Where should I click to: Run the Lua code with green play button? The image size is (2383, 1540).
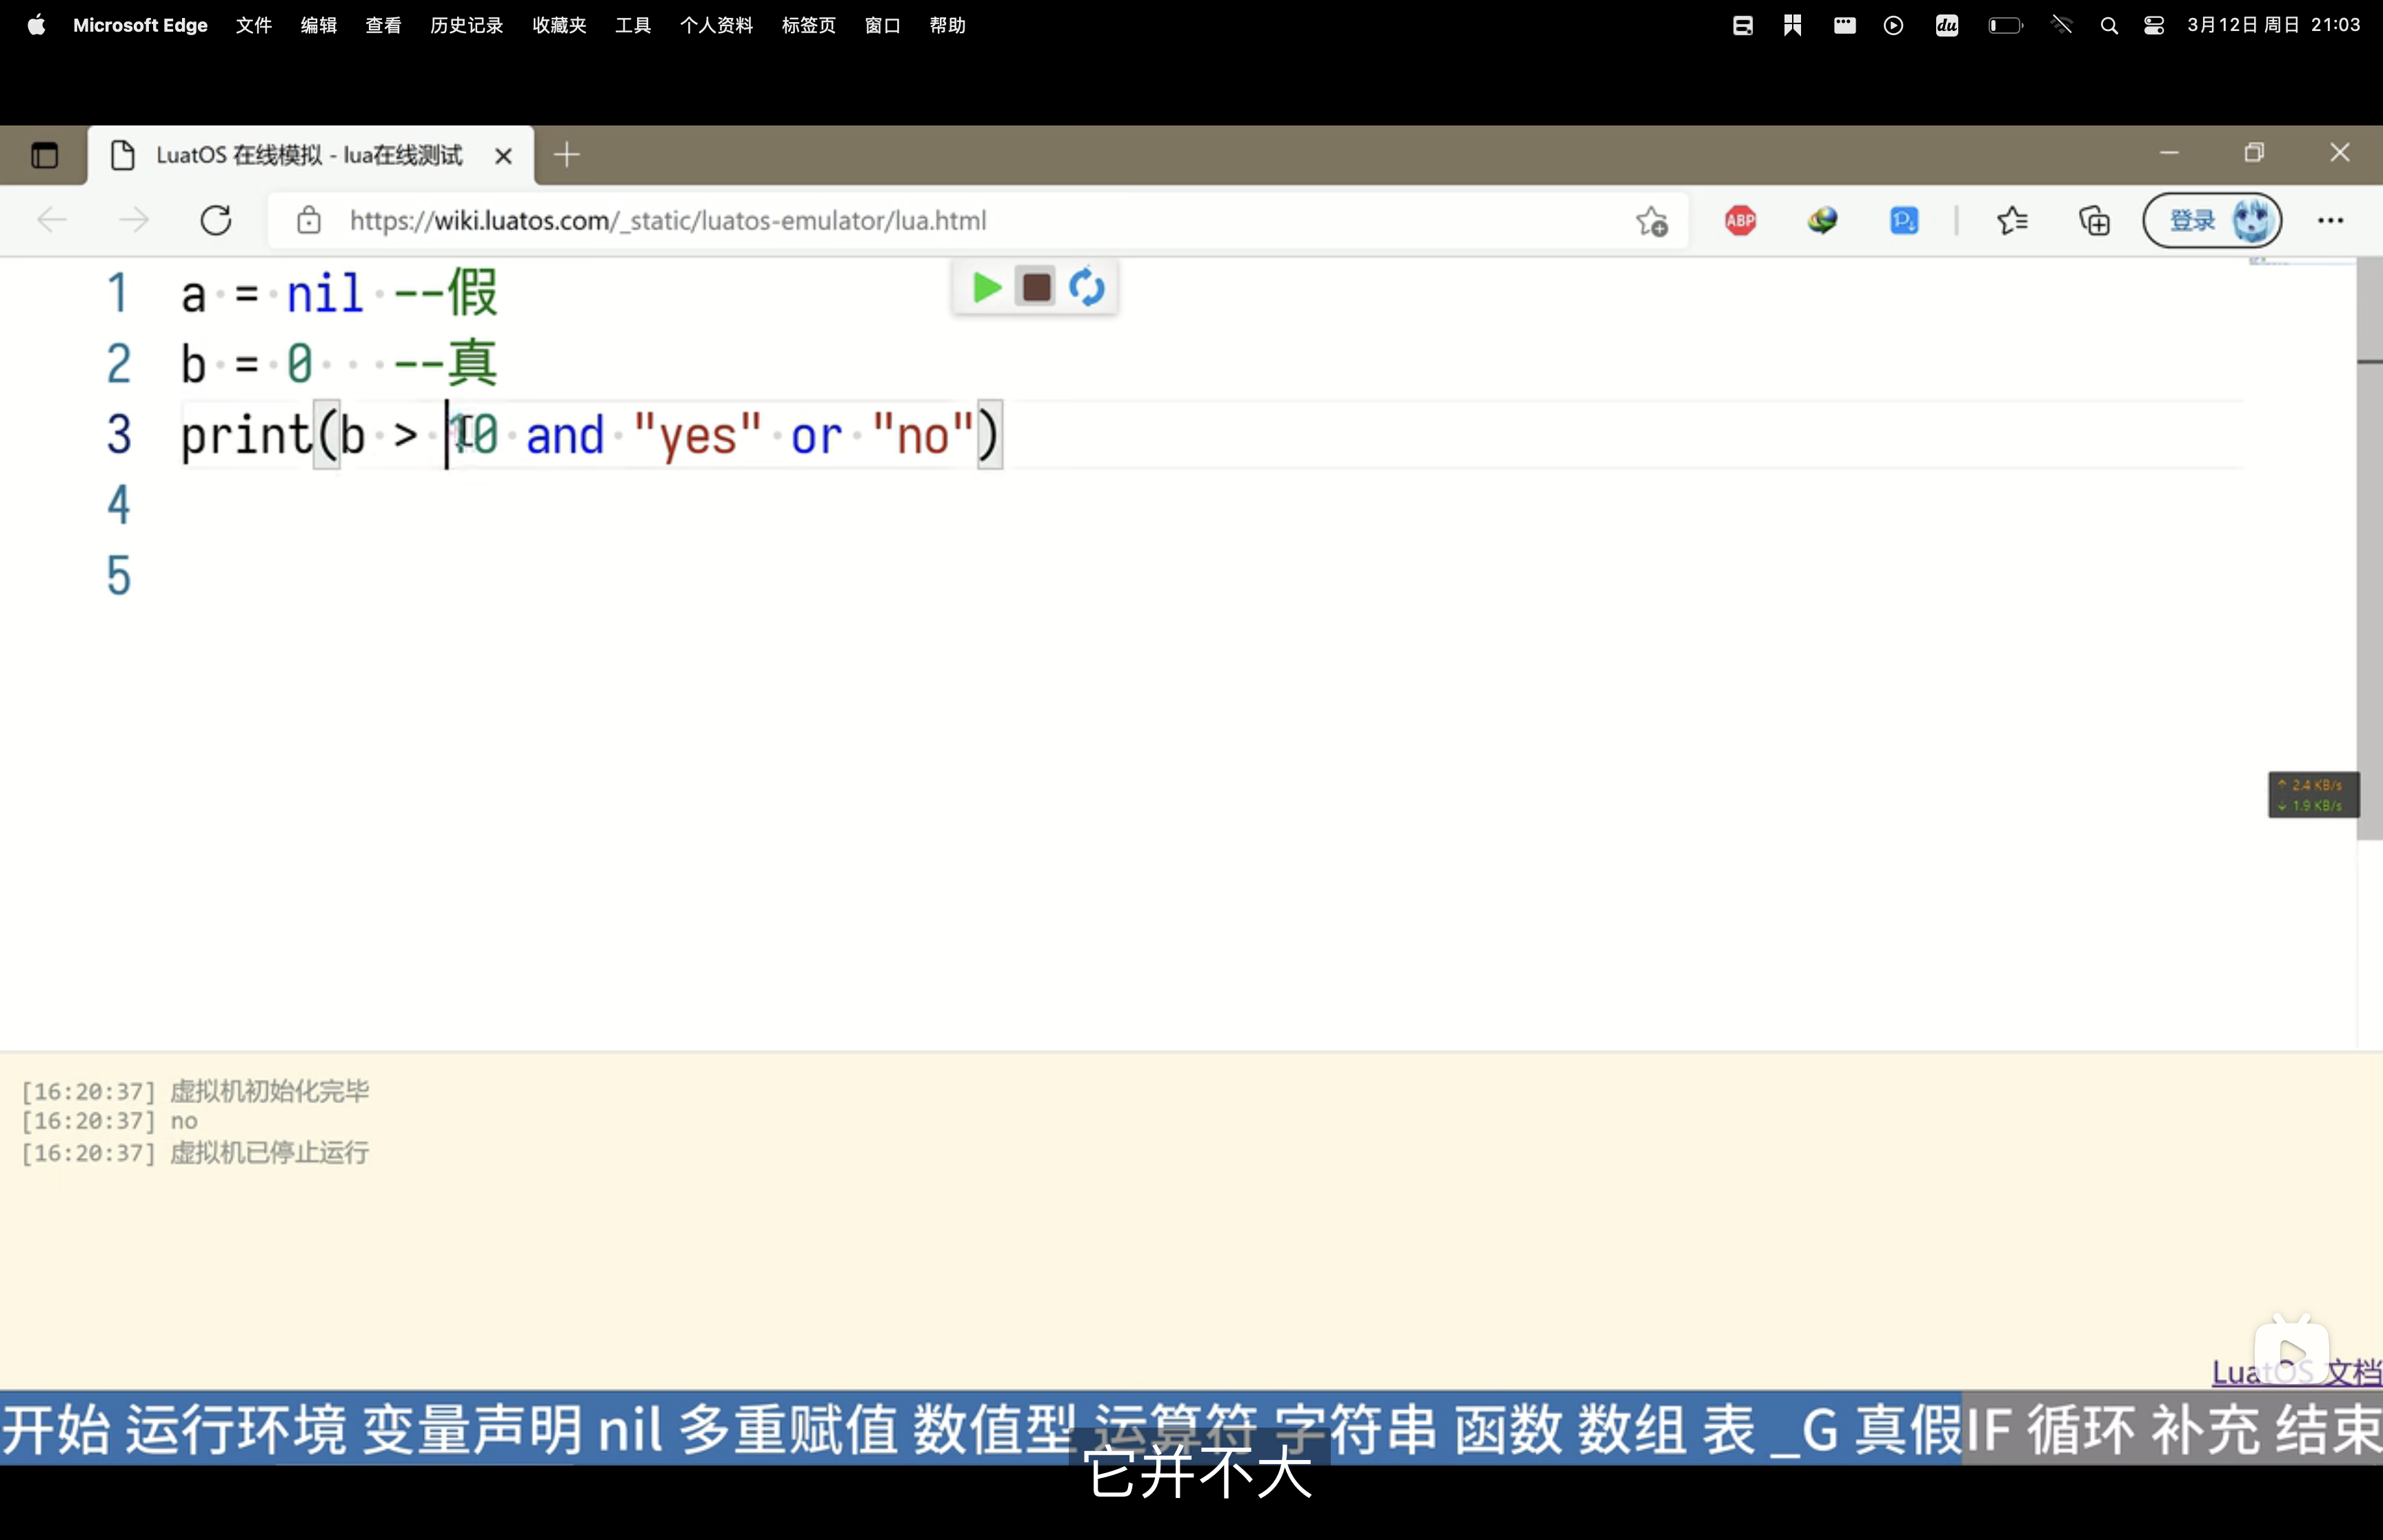pos(986,288)
